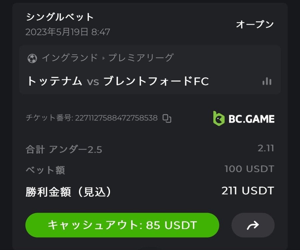
Task: Click the 2.11 odds value
Action: pos(266,148)
